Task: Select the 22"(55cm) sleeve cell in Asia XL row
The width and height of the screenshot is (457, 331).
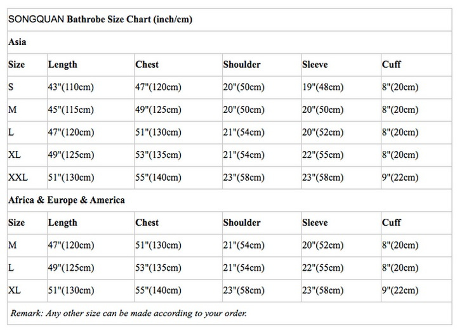Action: coord(323,155)
